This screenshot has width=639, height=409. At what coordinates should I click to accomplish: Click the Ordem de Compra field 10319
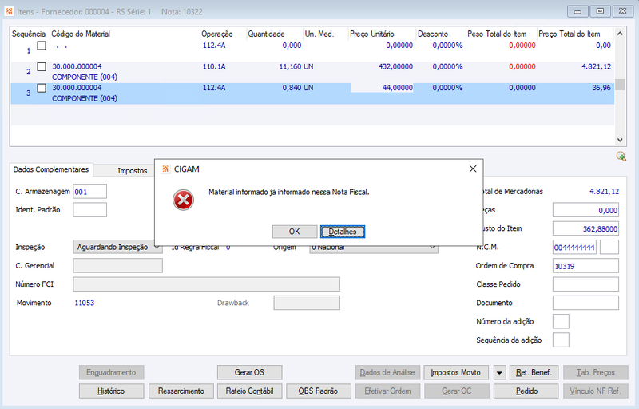(585, 266)
